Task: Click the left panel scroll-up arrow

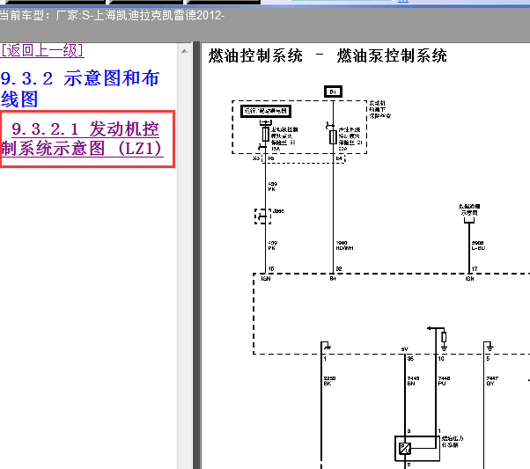Action: [x=184, y=51]
